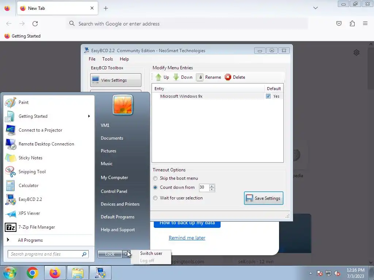Select the New Tab browser tab

pos(57,8)
